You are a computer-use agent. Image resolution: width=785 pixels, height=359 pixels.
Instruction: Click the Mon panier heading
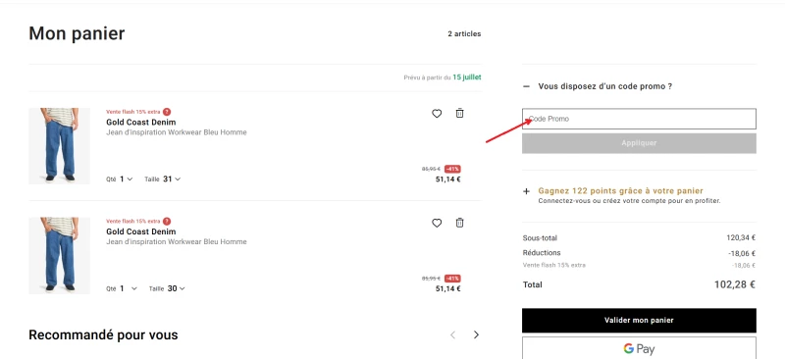77,33
